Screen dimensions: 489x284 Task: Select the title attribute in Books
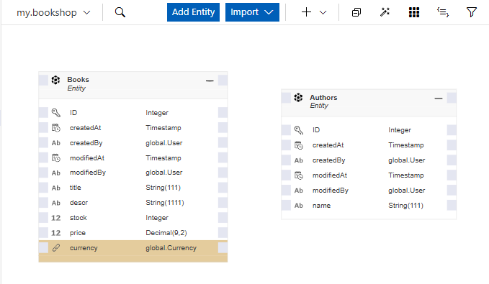(x=75, y=188)
